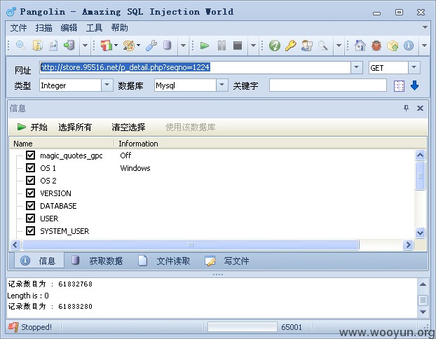Open the 文件 menu
This screenshot has width=436, height=339.
18,28
